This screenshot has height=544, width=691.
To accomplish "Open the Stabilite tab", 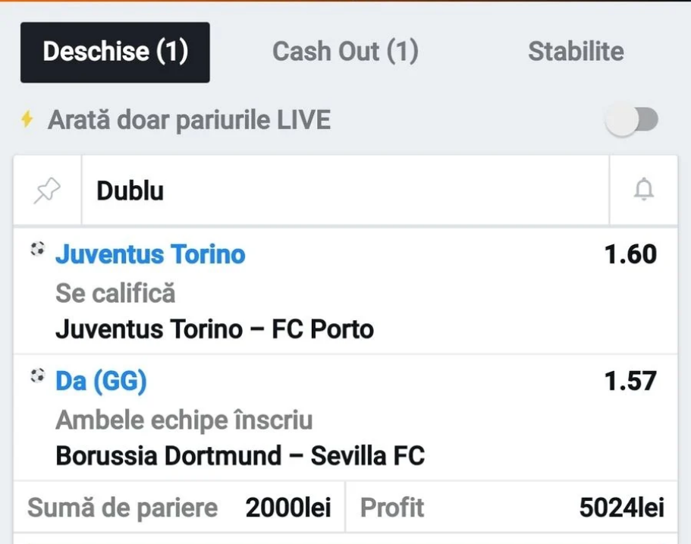I will coord(576,52).
